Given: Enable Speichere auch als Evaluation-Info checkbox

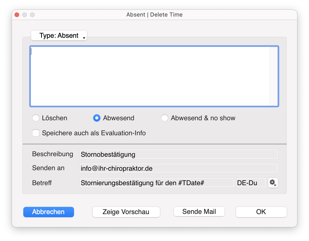Looking at the screenshot, I should pyautogui.click(x=36, y=133).
